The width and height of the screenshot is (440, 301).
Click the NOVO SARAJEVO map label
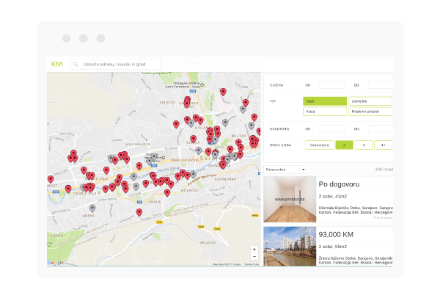coord(137,144)
